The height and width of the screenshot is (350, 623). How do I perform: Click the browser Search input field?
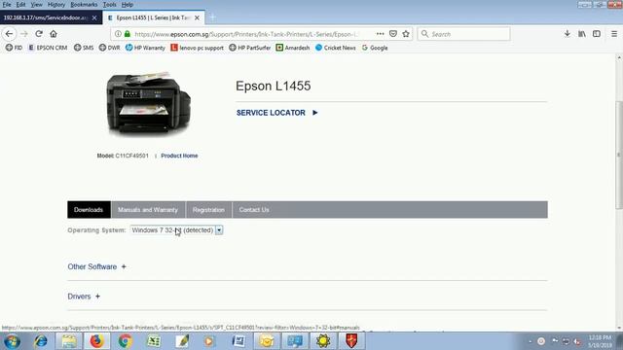click(x=463, y=34)
